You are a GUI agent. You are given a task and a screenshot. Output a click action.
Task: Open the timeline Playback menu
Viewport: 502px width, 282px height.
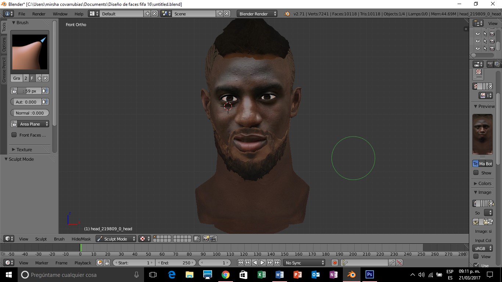click(x=83, y=263)
